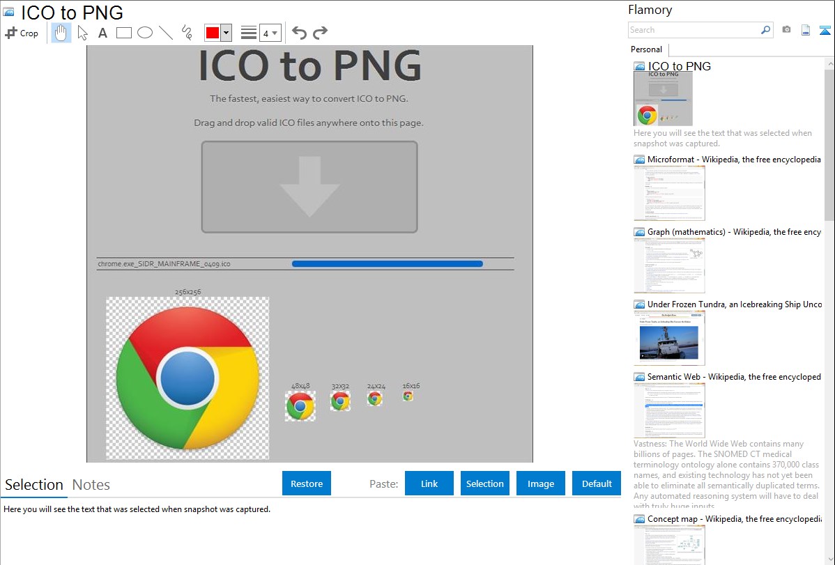The width and height of the screenshot is (835, 565).
Task: Click the 256x256 Chrome icon preview
Action: click(x=187, y=378)
